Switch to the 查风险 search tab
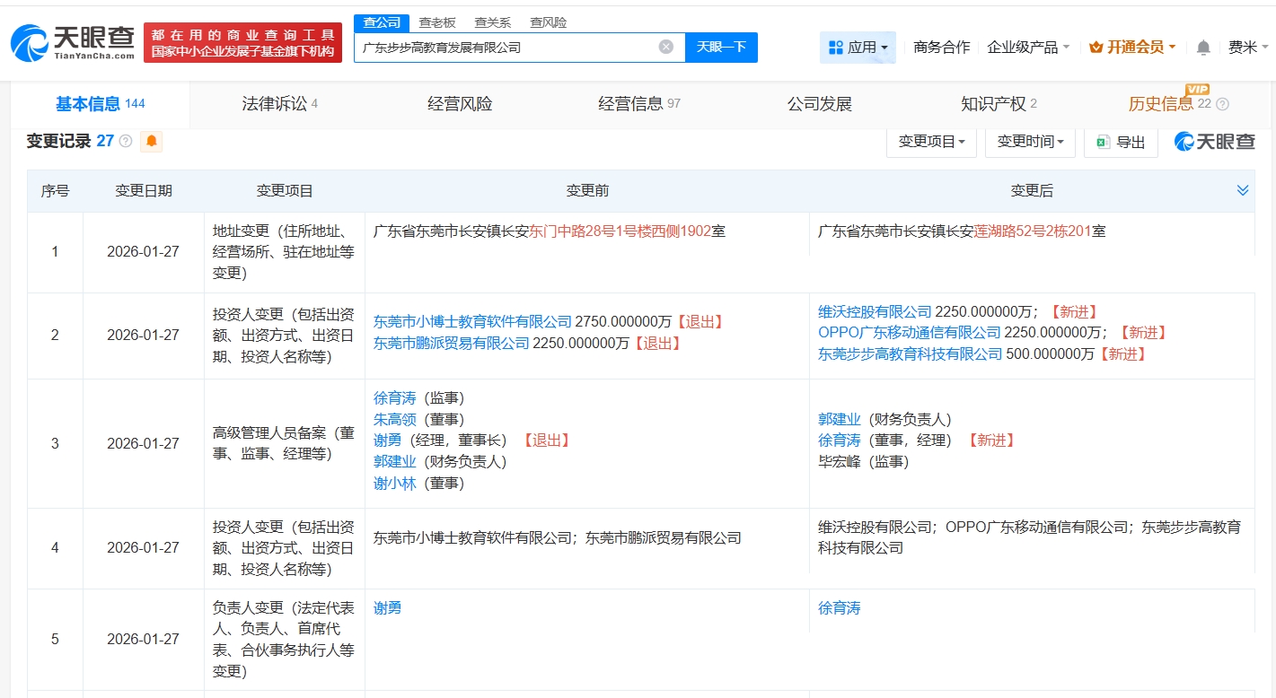The image size is (1276, 698). [x=549, y=22]
